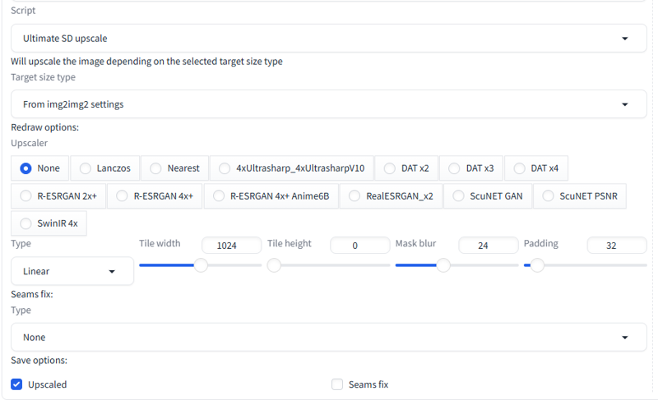Pick the DAT x4 upscaler
Image resolution: width=658 pixels, height=400 pixels.
coord(536,168)
